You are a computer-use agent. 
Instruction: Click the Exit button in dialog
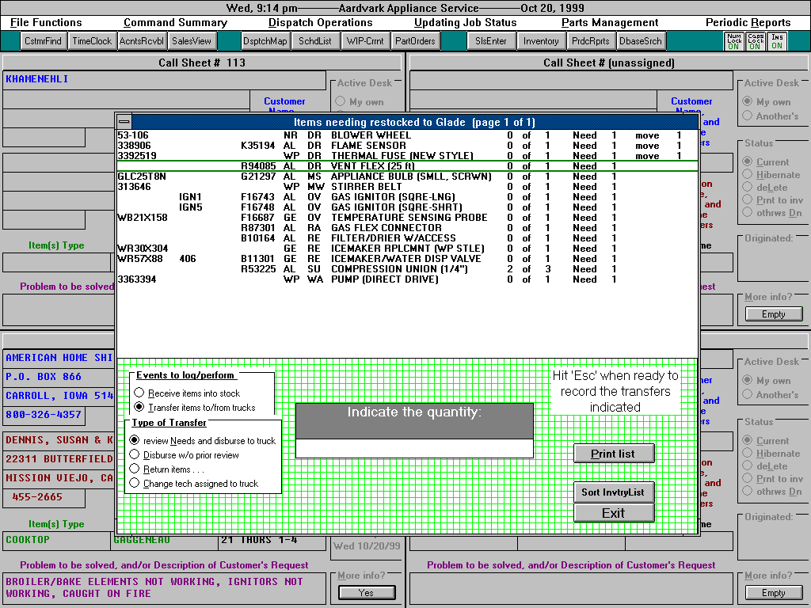coord(614,513)
